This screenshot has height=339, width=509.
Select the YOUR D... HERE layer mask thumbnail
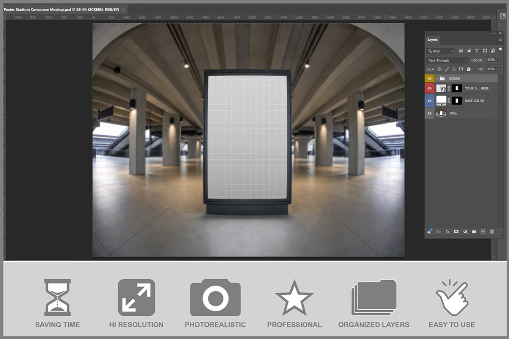pos(457,88)
